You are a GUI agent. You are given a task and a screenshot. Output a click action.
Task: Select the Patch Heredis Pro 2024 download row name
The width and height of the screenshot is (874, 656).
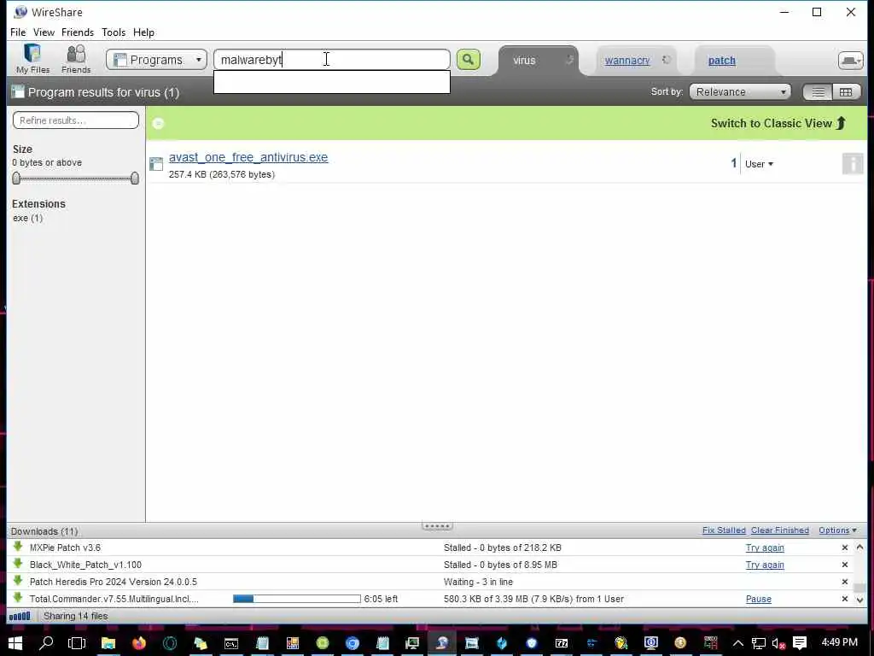click(x=114, y=582)
